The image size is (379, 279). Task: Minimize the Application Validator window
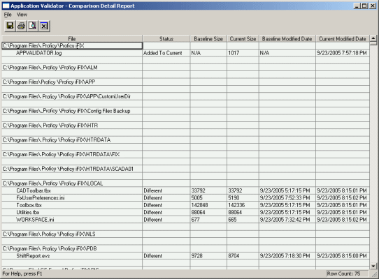(x=357, y=6)
